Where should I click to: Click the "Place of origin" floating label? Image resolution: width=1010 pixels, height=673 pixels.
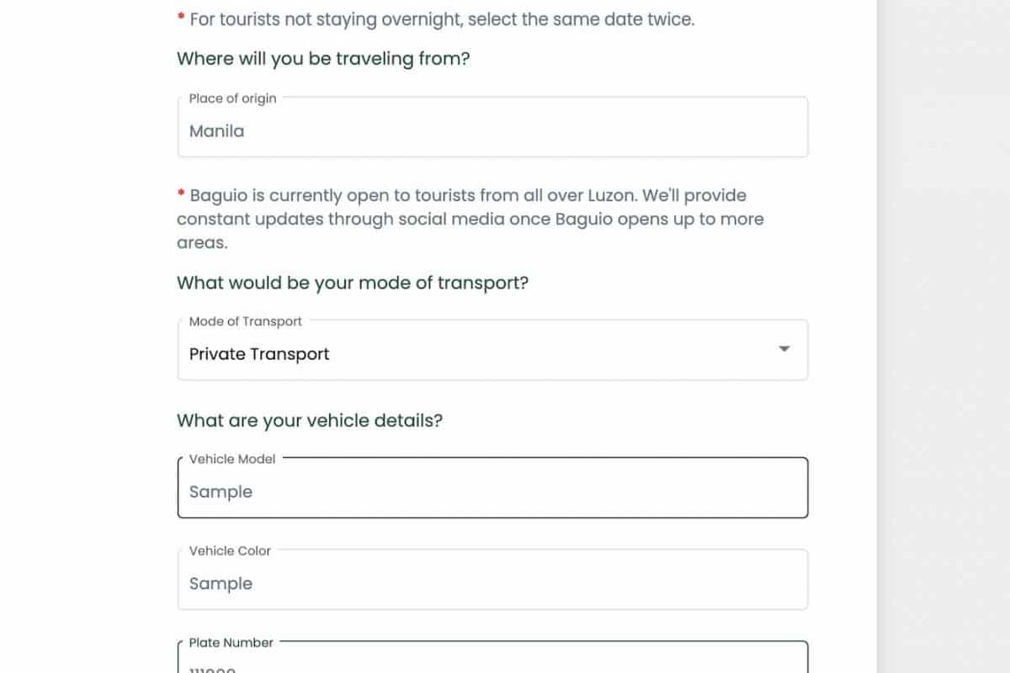click(232, 98)
